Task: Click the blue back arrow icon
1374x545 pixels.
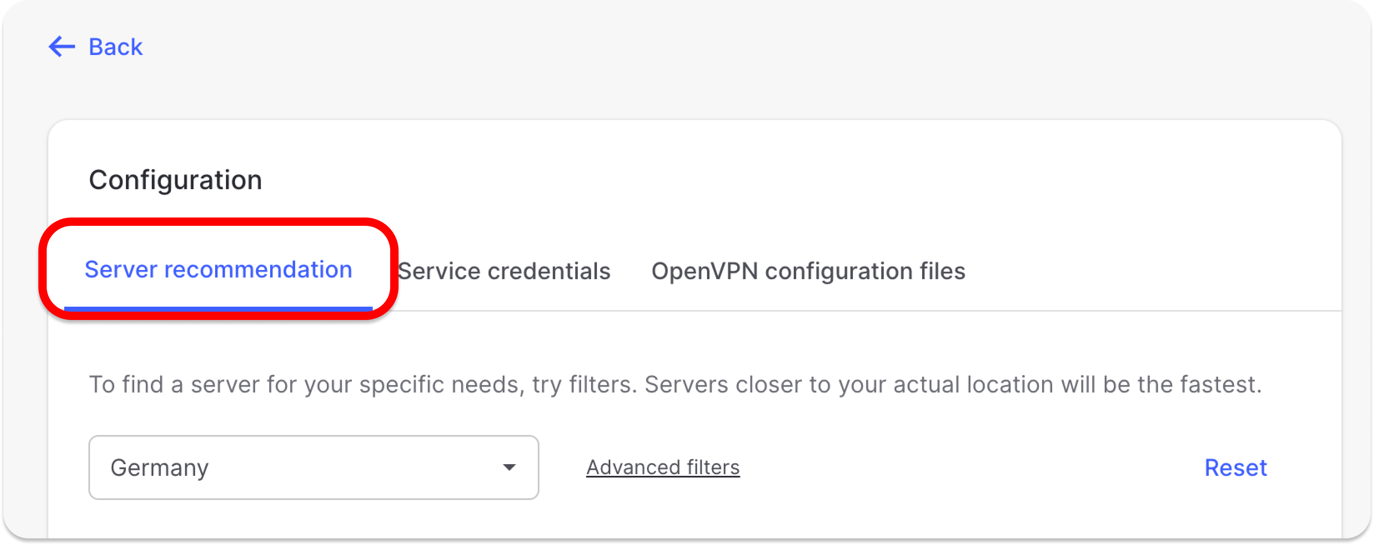Action: pyautogui.click(x=62, y=47)
